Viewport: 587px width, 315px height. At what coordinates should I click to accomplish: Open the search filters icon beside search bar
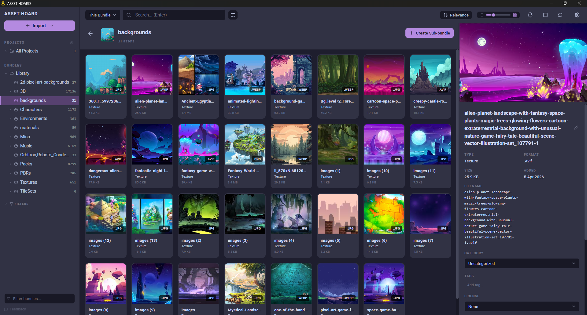(233, 15)
